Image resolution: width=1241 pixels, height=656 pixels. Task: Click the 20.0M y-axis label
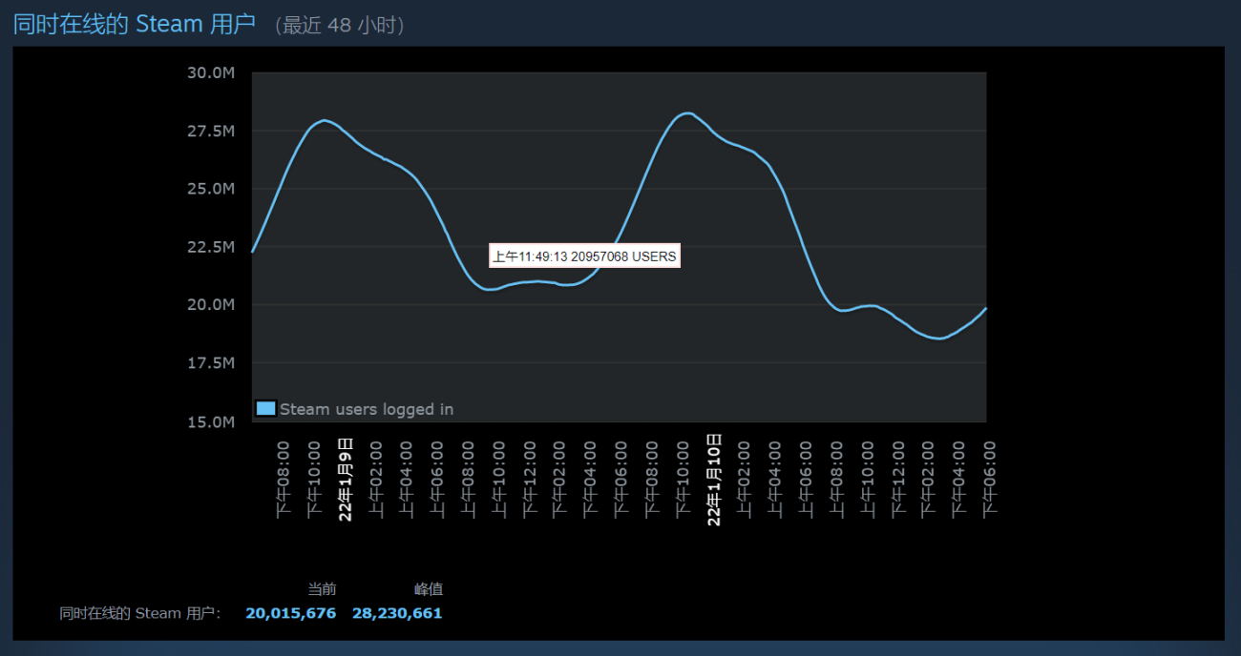point(211,305)
